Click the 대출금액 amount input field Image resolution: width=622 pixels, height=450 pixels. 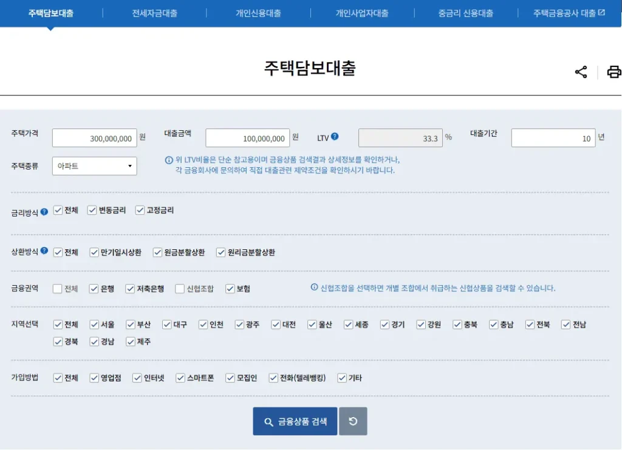click(248, 137)
